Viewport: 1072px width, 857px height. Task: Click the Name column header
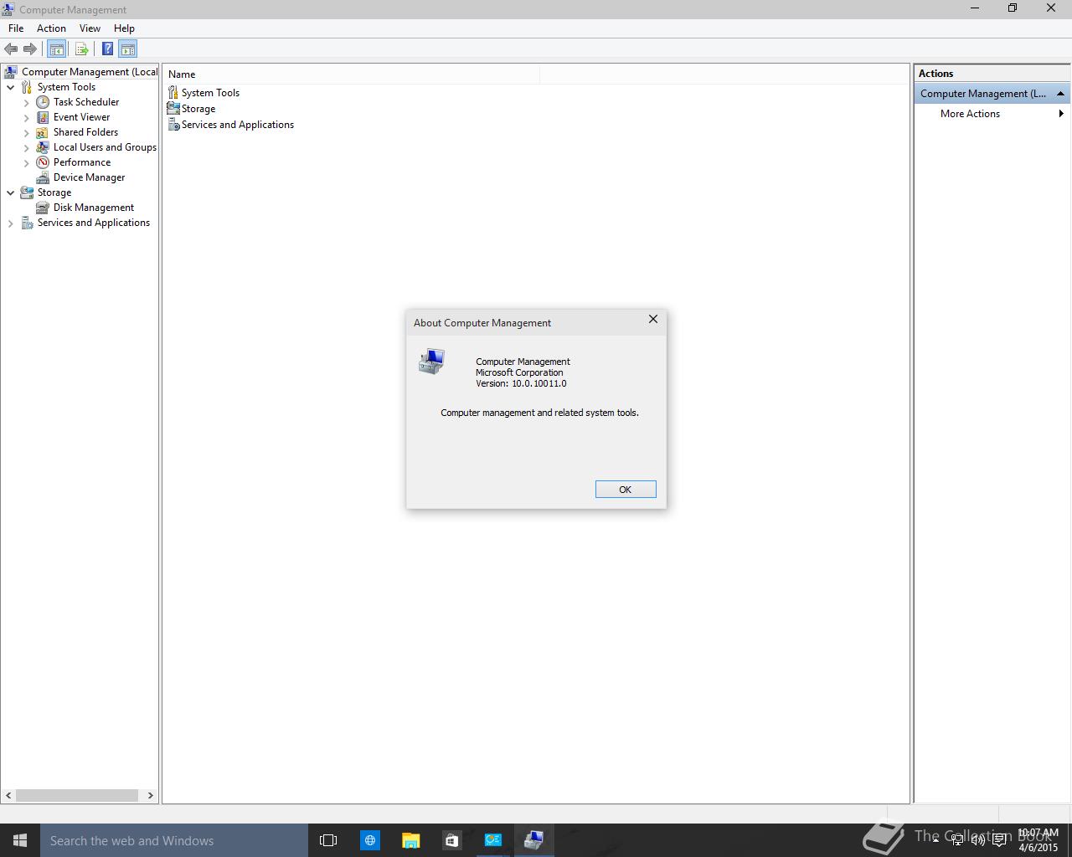click(x=352, y=74)
